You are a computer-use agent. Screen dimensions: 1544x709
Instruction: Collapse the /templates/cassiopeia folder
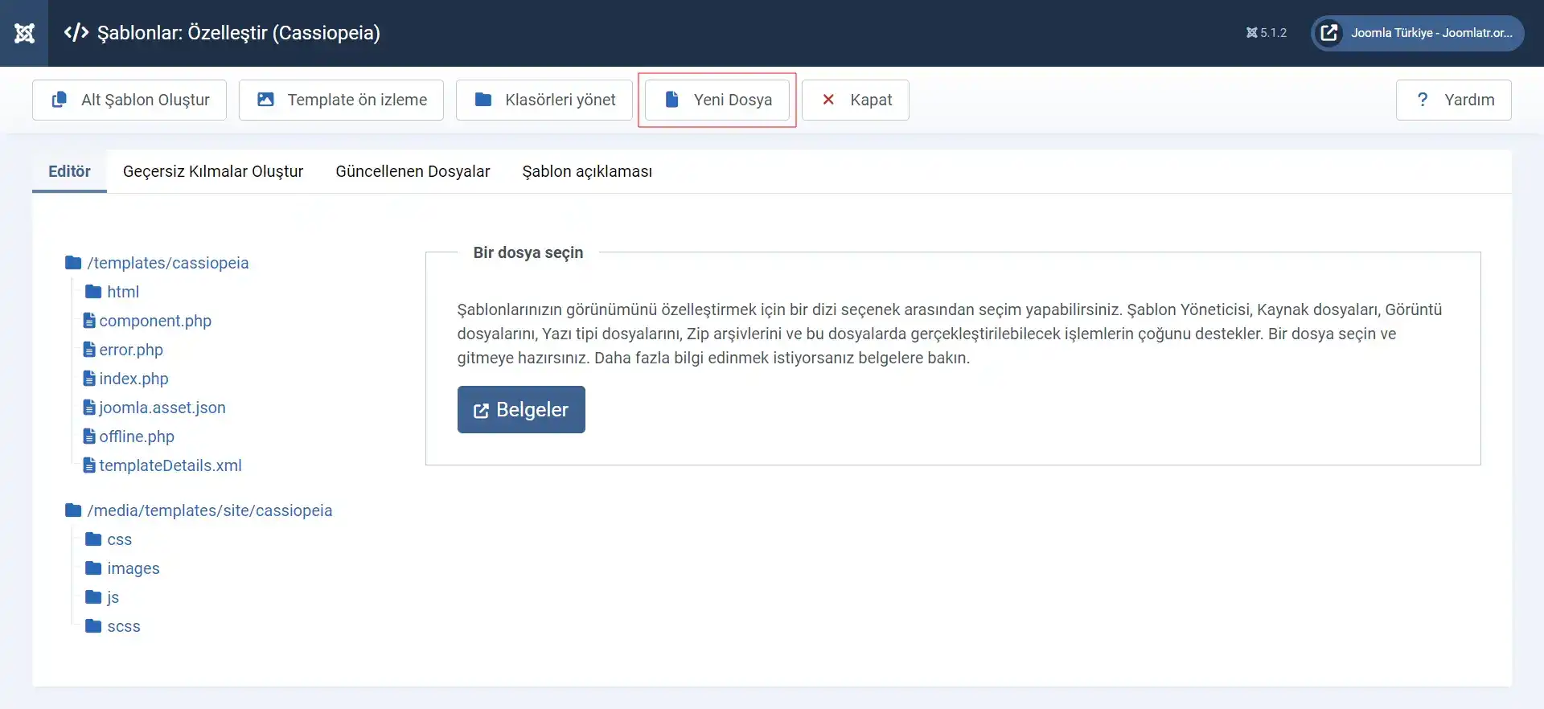pyautogui.click(x=168, y=263)
